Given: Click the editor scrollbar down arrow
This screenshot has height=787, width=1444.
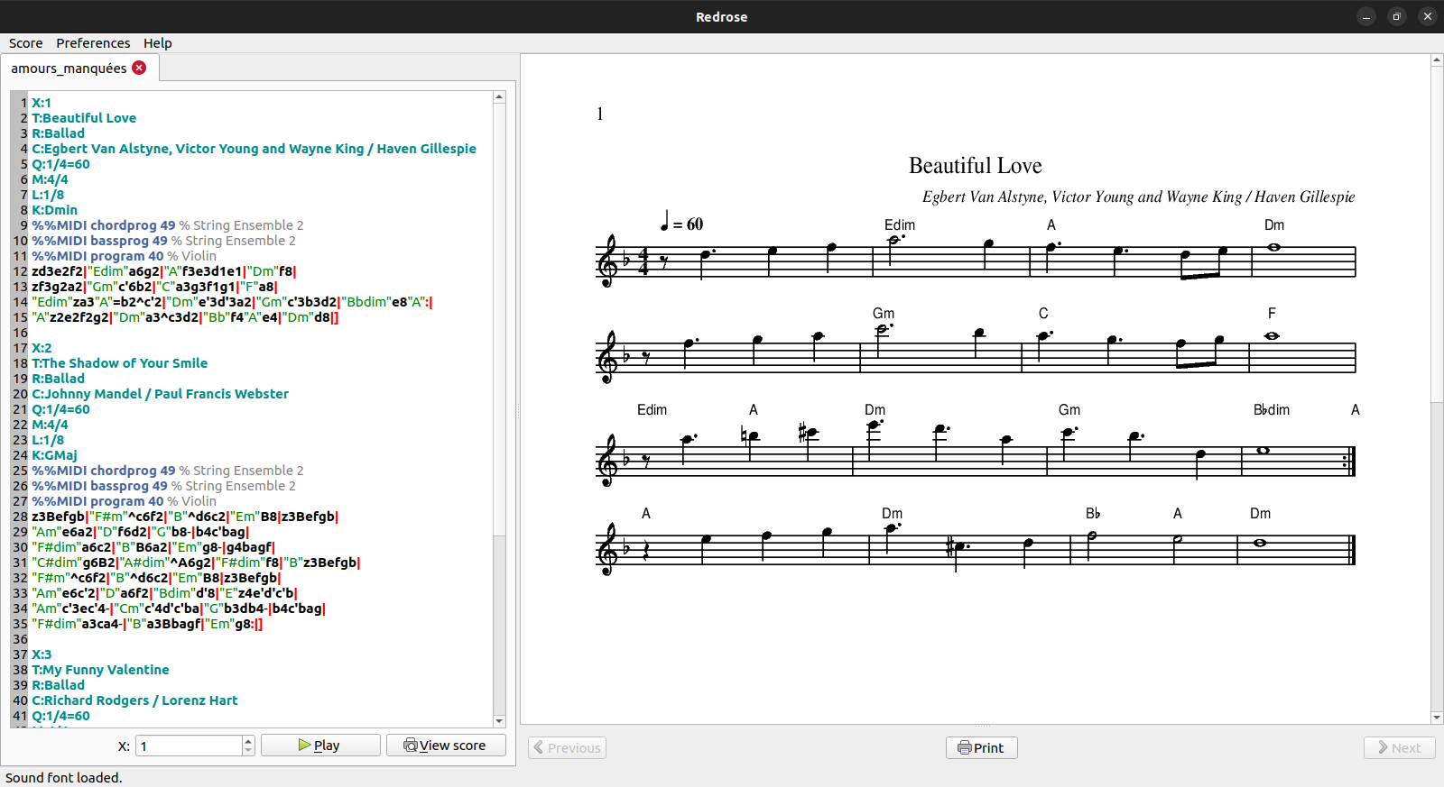Looking at the screenshot, I should tap(499, 721).
